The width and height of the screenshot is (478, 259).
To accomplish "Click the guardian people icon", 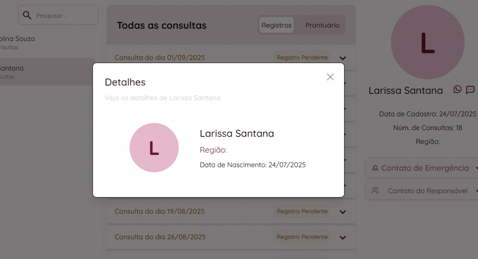I will tap(375, 191).
